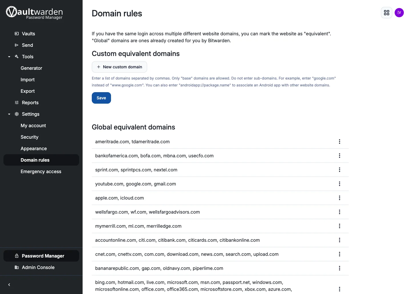The height and width of the screenshot is (294, 413).
Task: Click the wellsfargo.com, wf.com text
Action: pyautogui.click(x=147, y=212)
